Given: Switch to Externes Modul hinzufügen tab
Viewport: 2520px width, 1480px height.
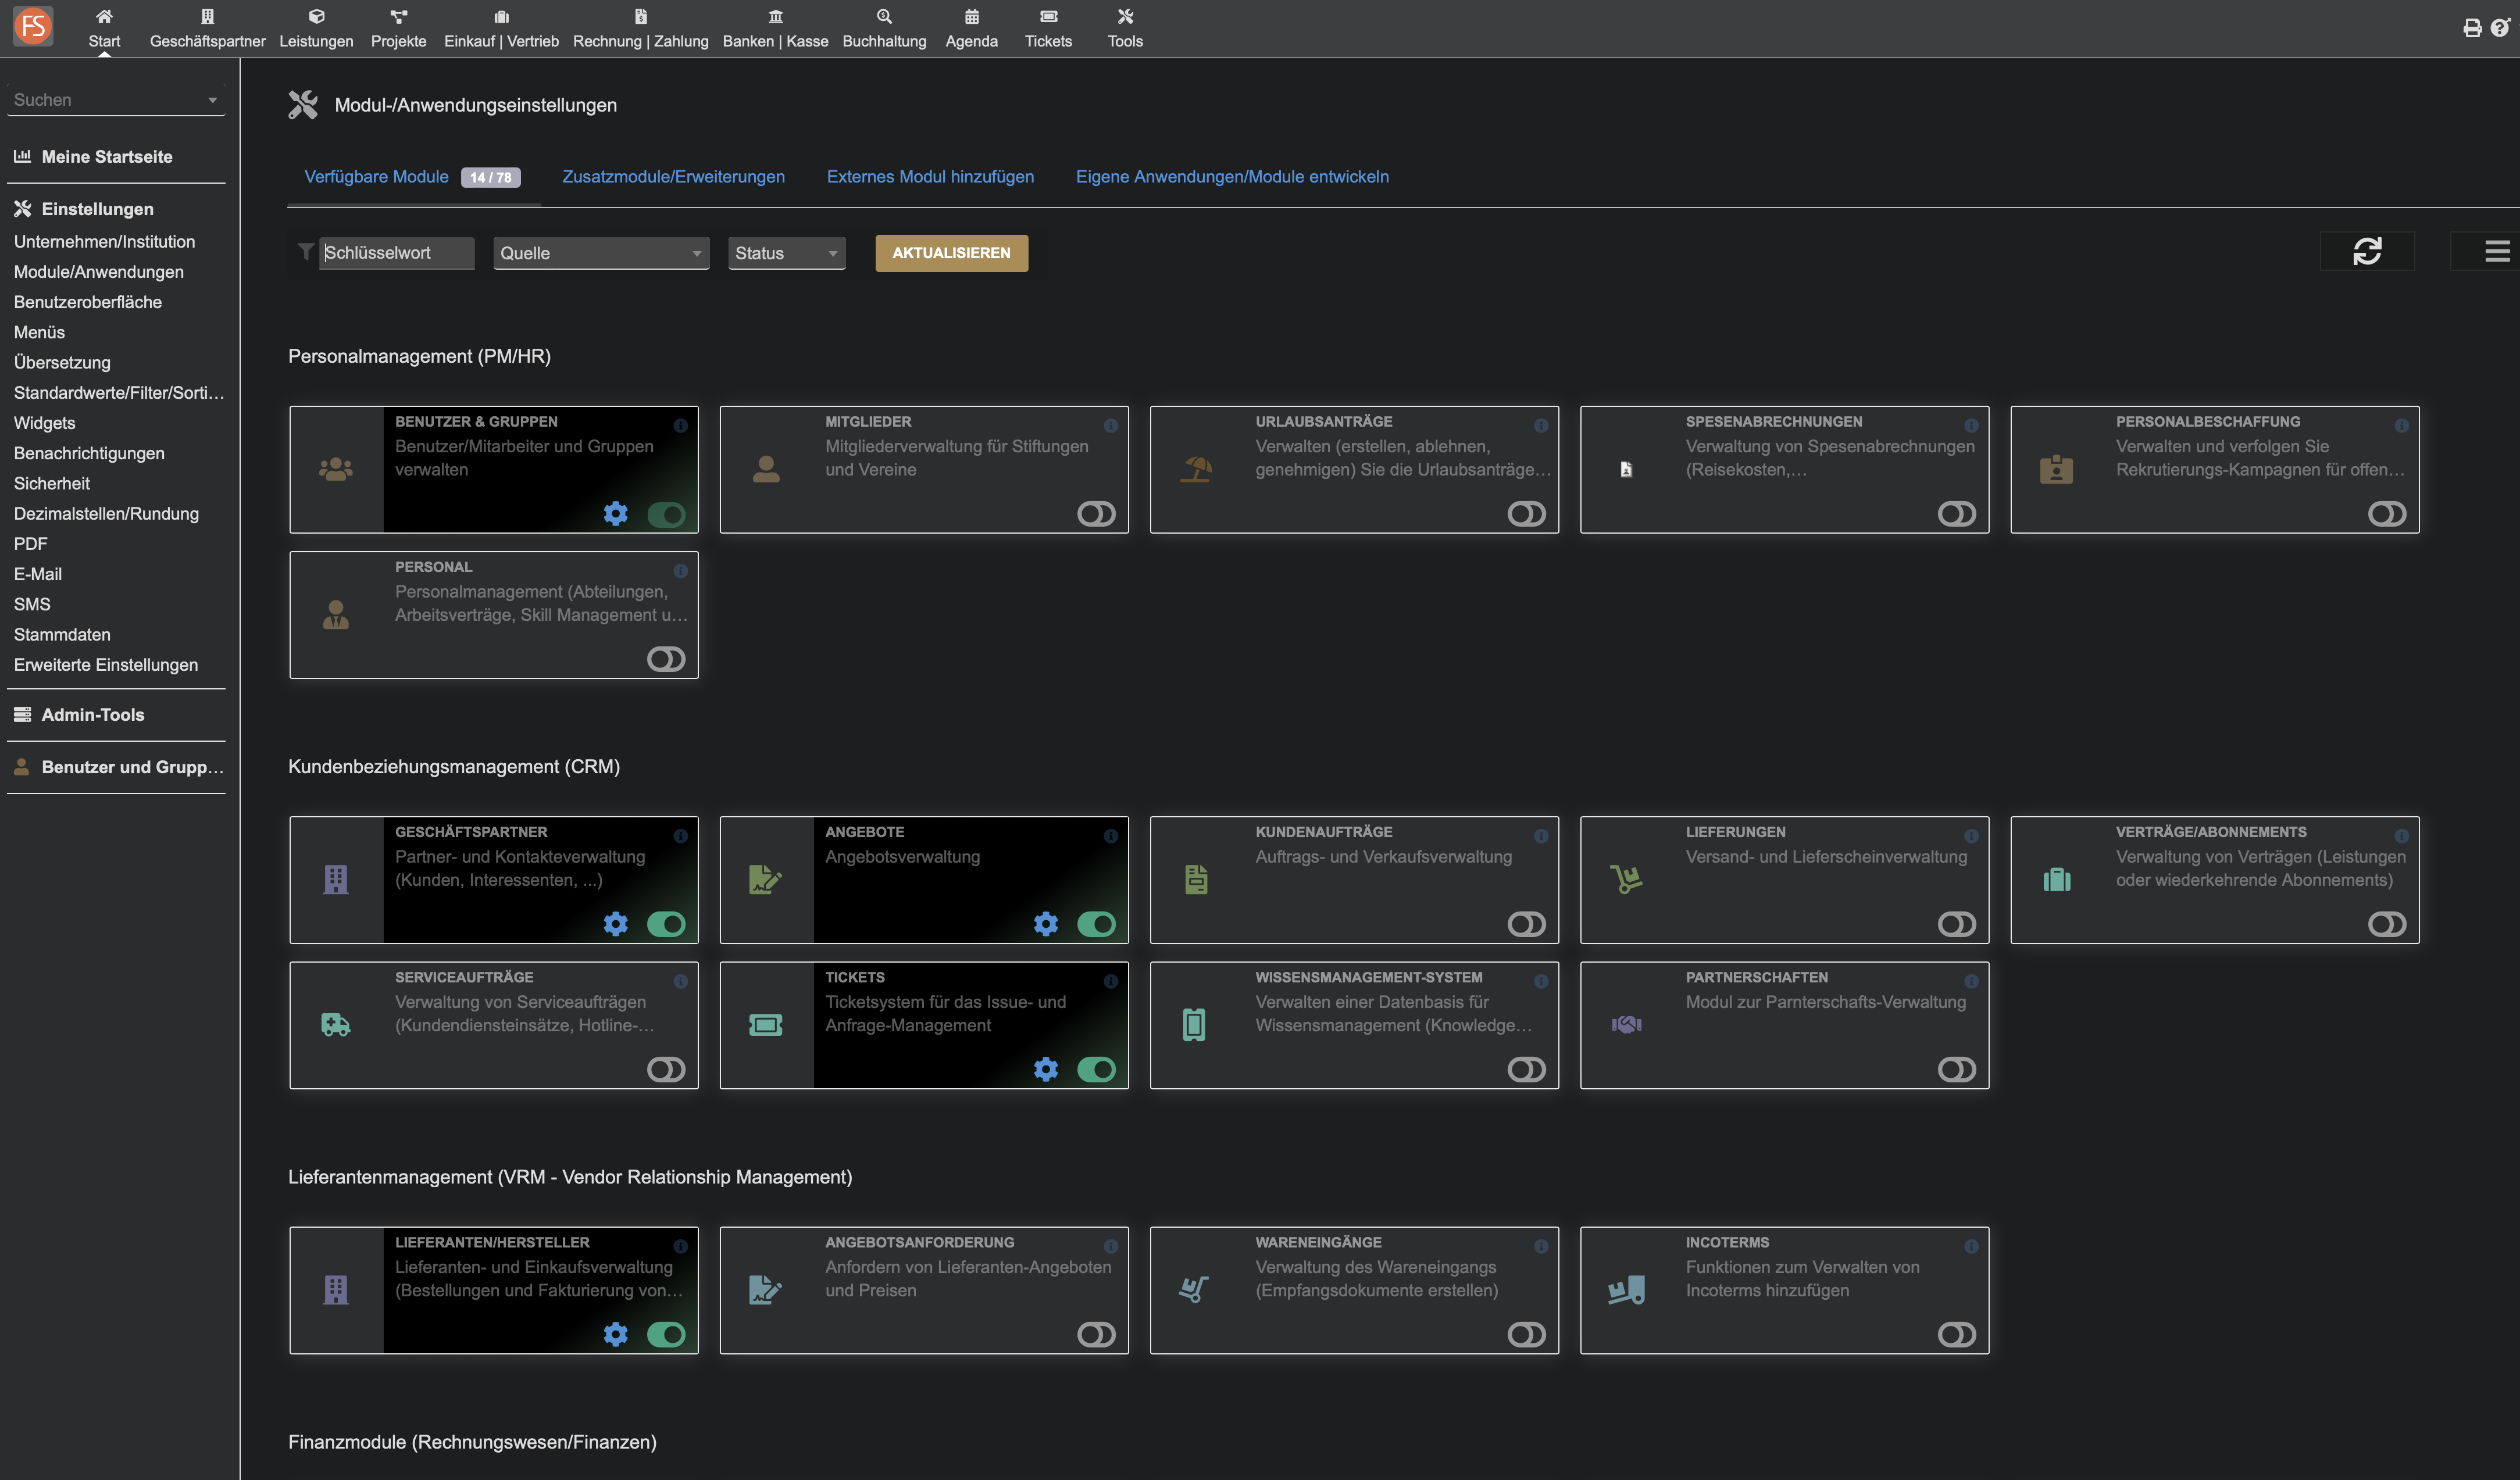Looking at the screenshot, I should pyautogui.click(x=930, y=177).
